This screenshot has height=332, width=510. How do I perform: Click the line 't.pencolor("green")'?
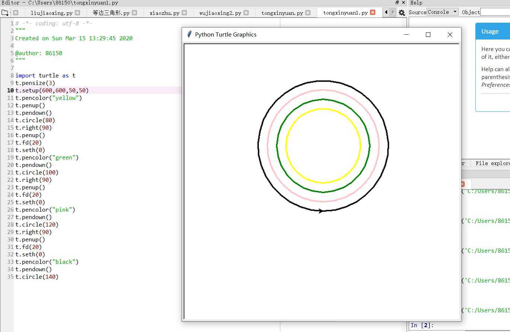coord(47,157)
